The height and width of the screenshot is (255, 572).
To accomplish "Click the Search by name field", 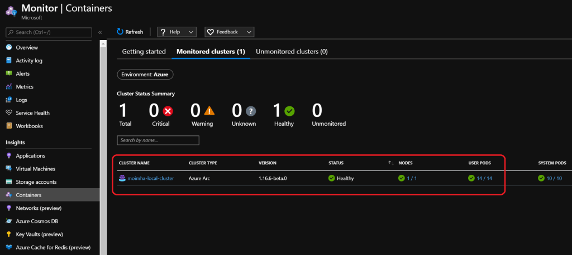I will (x=158, y=140).
